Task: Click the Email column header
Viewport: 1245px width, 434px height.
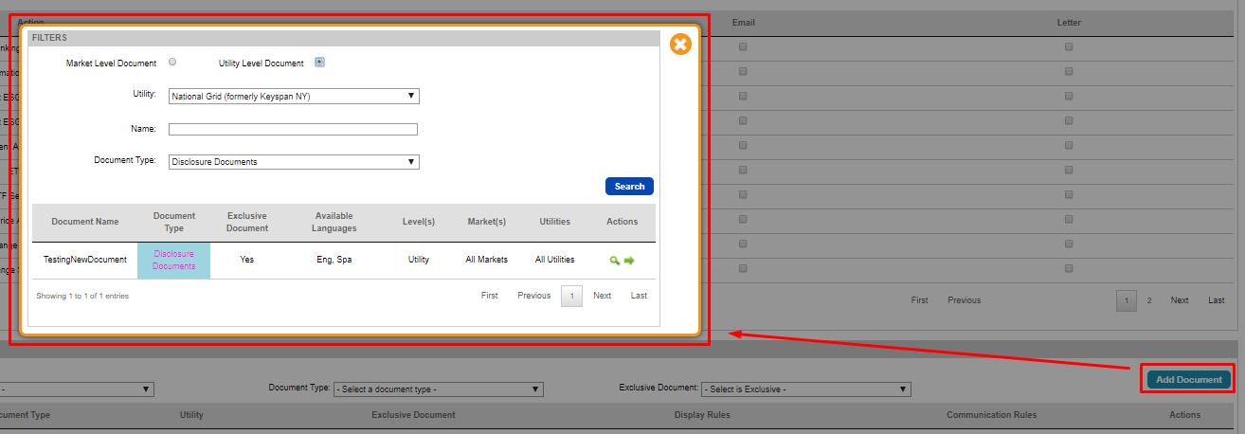Action: (744, 23)
